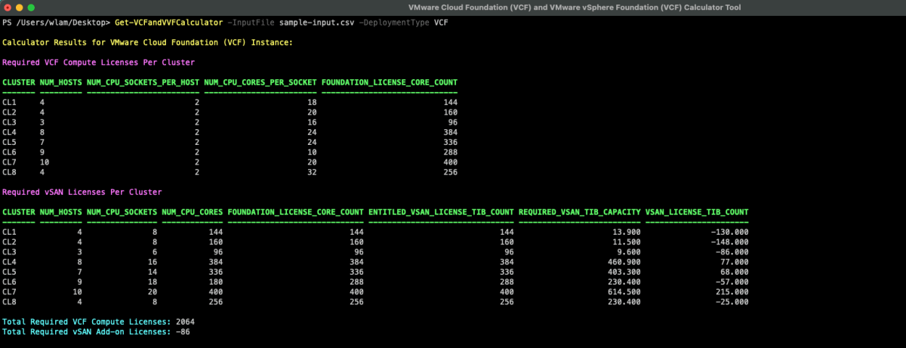
Task: Click the vSAN license count "-130.000"
Action: 730,232
